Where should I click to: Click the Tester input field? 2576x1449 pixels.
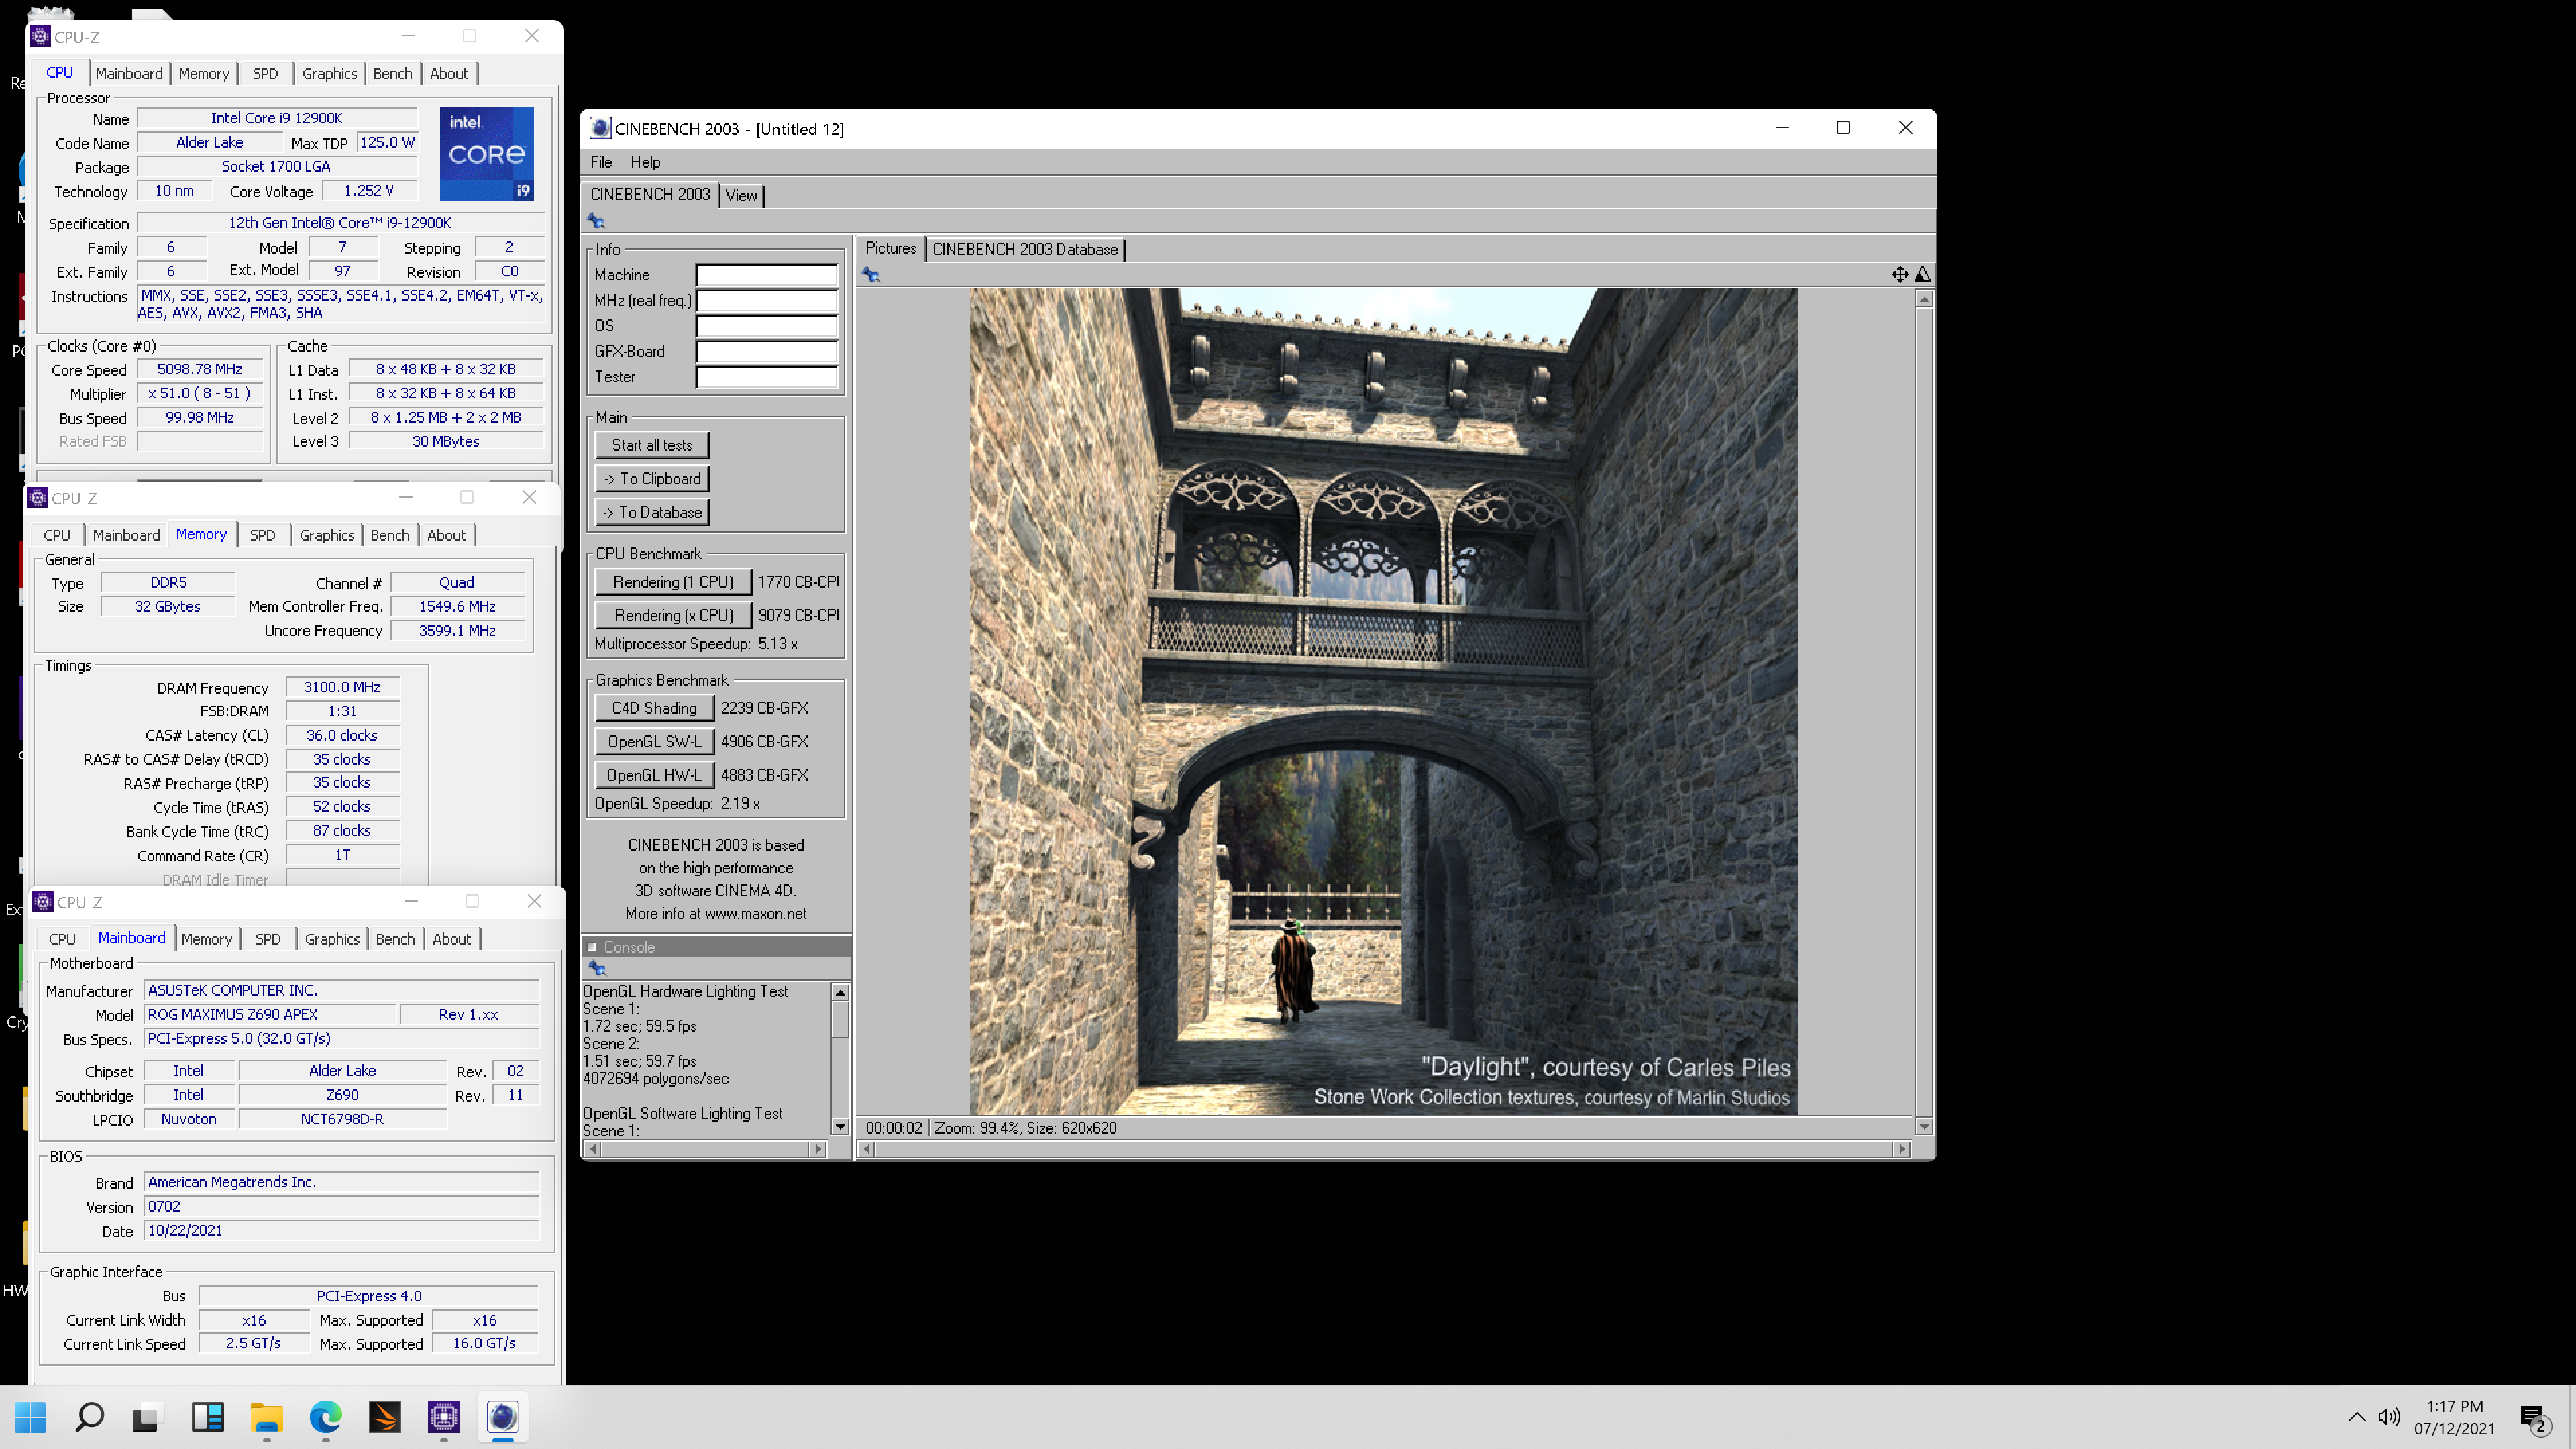(766, 377)
